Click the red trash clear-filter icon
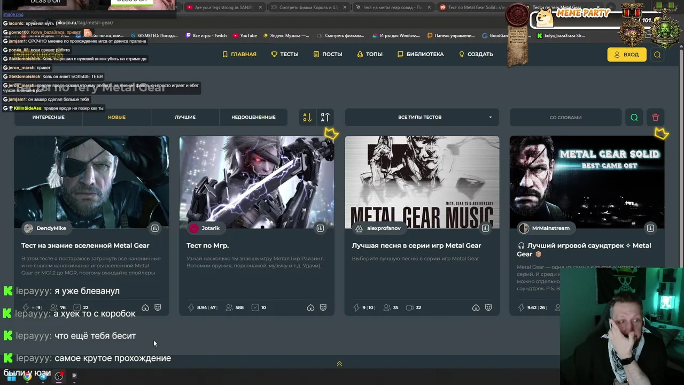684x385 pixels. pyautogui.click(x=656, y=117)
